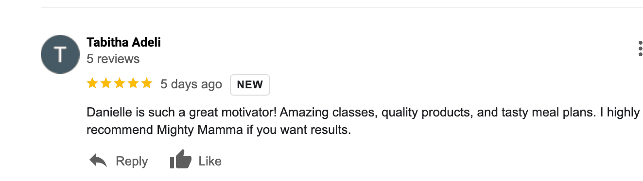This screenshot has height=181, width=643.
Task: Select the Like text label
Action: point(210,161)
